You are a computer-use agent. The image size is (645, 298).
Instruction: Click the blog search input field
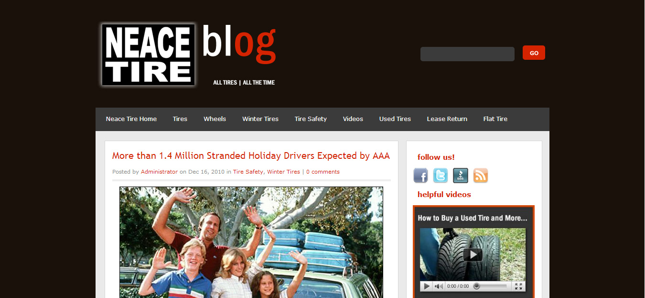point(467,54)
